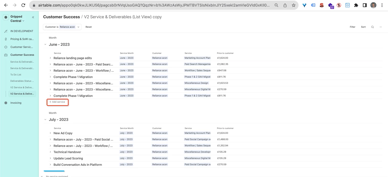
Task: Click the Miscellaneous Design service tag
Action: tap(196, 83)
